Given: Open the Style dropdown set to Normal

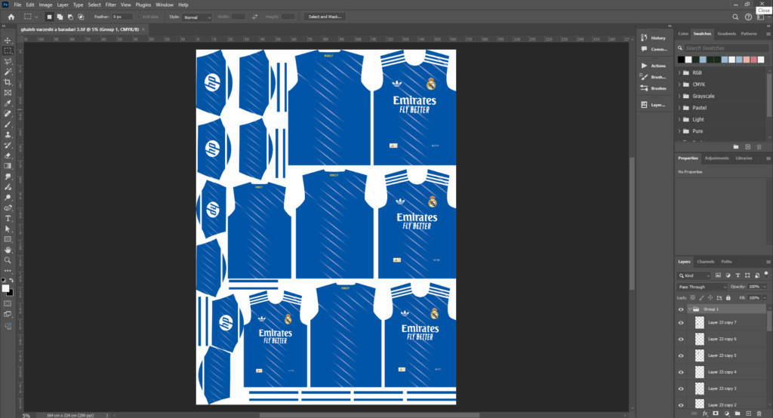Looking at the screenshot, I should (197, 17).
